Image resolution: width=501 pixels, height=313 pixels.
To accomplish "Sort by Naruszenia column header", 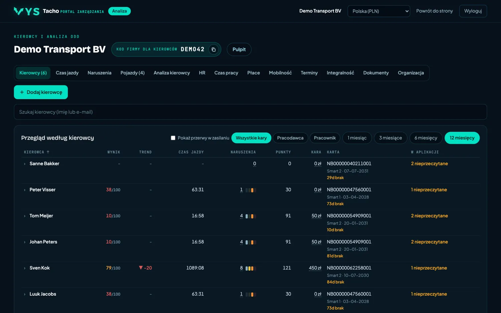I will coord(243,152).
